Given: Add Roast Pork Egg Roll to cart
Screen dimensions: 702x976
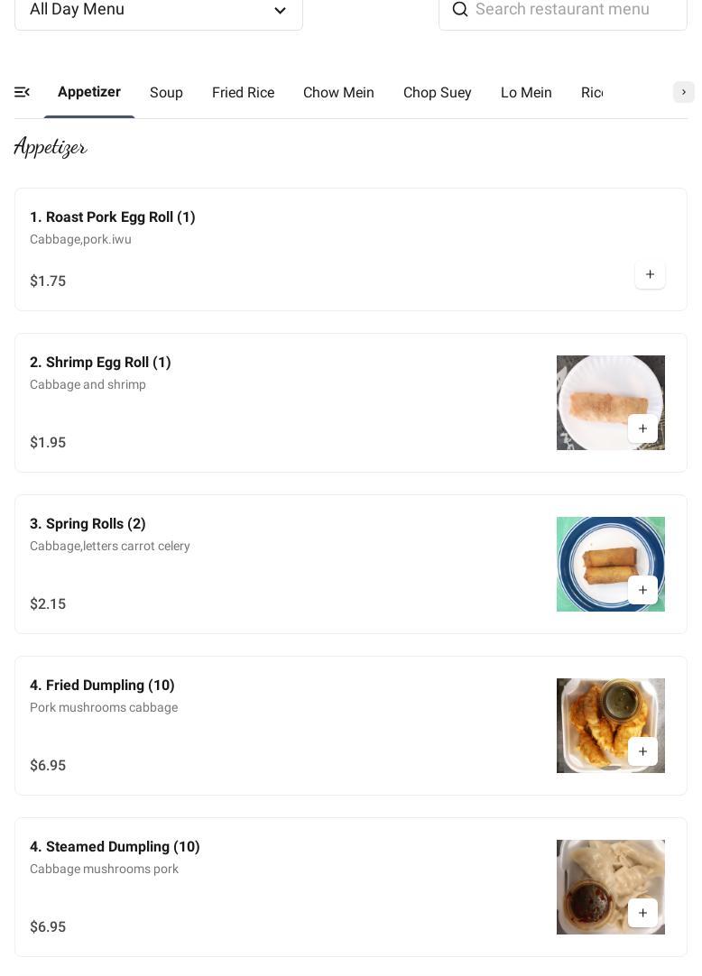Looking at the screenshot, I should (650, 274).
